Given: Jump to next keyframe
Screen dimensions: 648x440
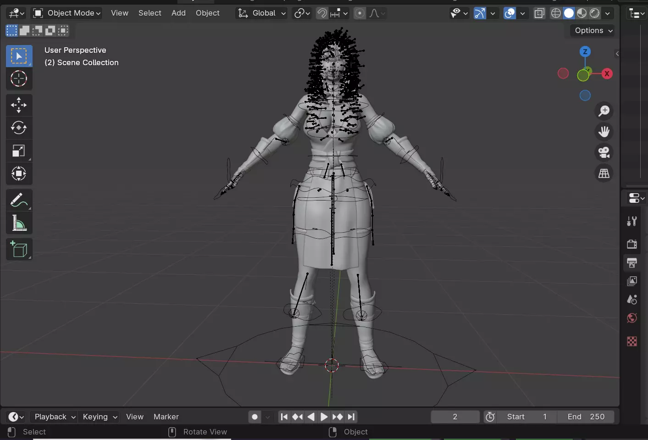Looking at the screenshot, I should 338,417.
